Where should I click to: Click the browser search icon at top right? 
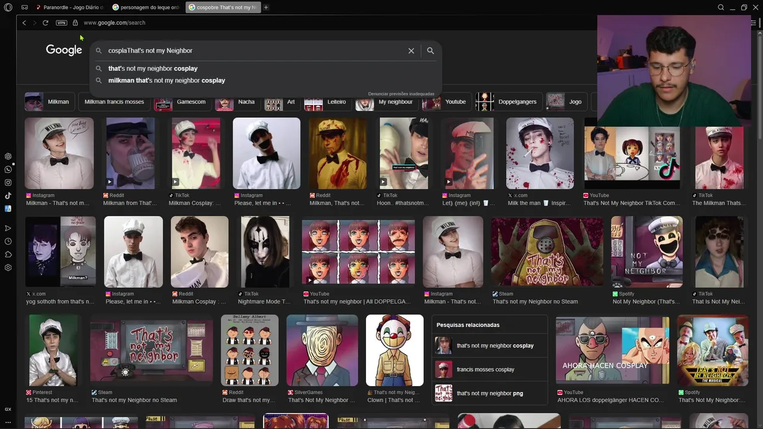[721, 7]
